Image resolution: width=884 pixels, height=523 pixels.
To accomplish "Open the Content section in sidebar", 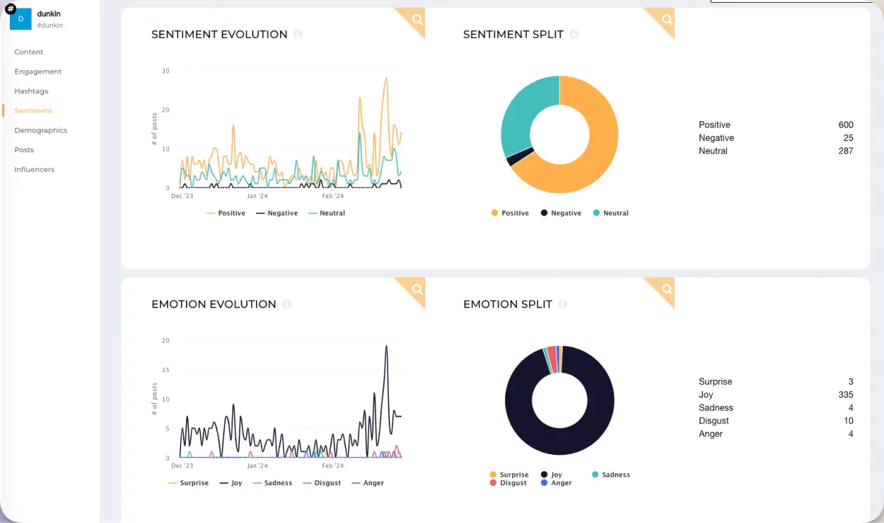I will click(x=29, y=52).
